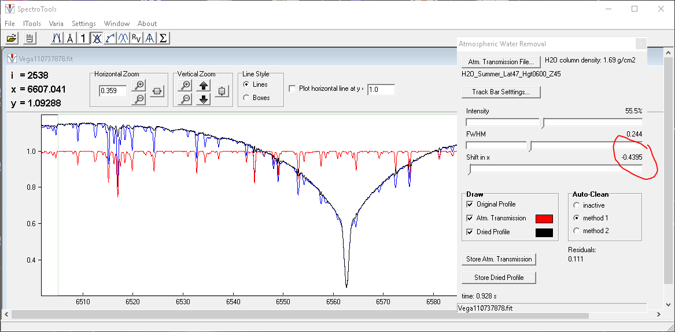Enable Plot horizontal line checkbox

[292, 89]
